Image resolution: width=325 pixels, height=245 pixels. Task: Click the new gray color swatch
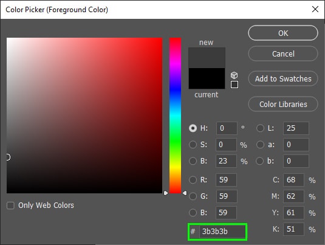(x=207, y=58)
